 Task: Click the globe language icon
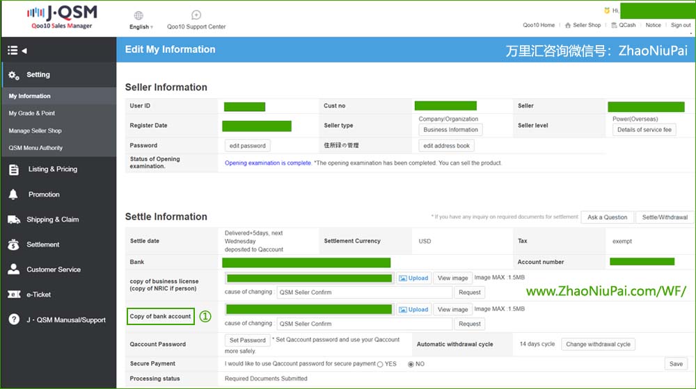pyautogui.click(x=139, y=15)
